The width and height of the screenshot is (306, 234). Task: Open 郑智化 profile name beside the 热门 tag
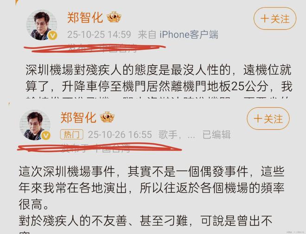point(78,117)
